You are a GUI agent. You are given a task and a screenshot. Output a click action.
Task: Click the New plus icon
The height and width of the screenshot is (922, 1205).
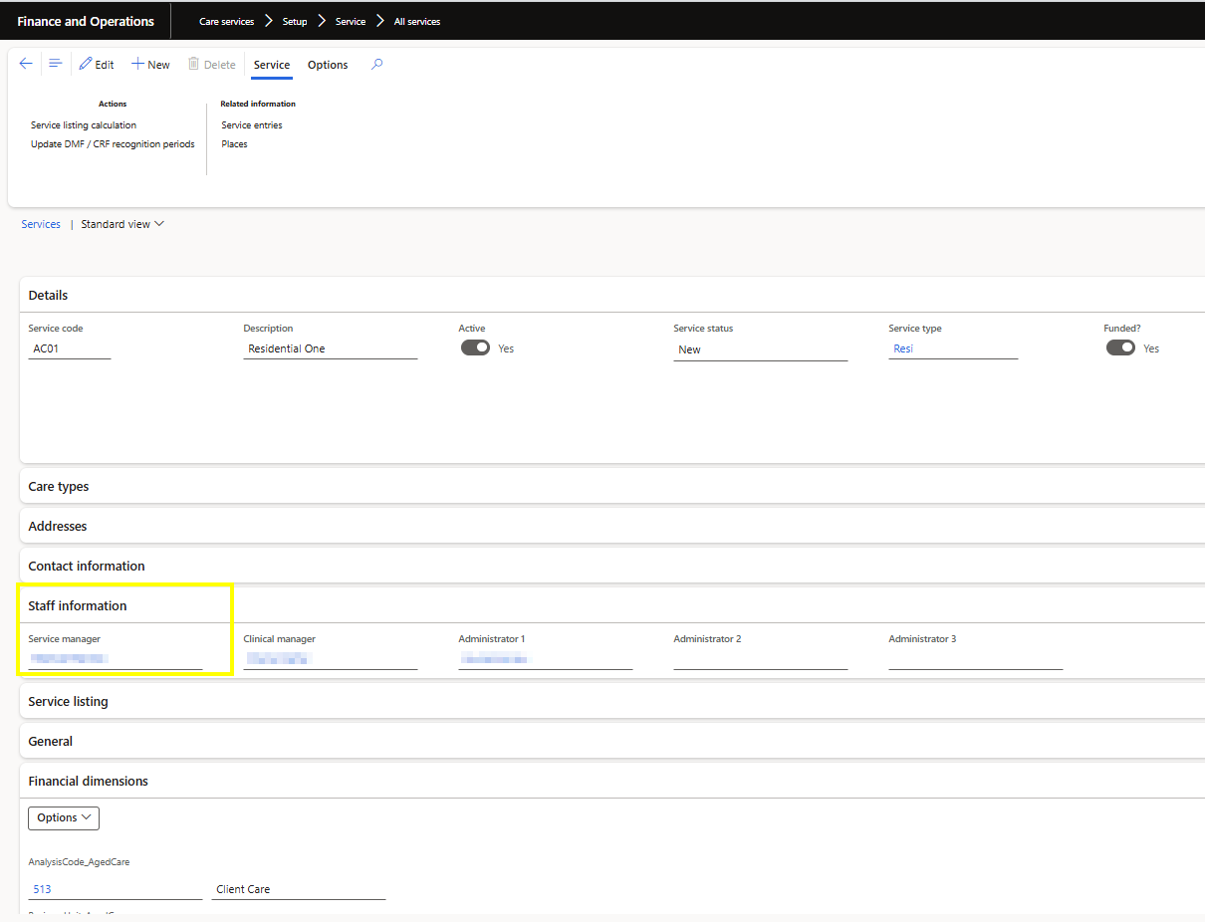pos(138,64)
